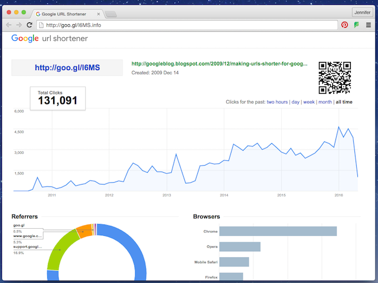
Task: Click the Mobile Safari bar in Browsers chart
Action: [x=234, y=262]
